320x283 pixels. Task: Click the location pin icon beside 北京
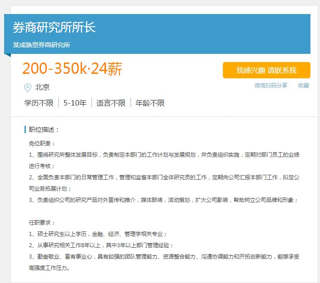pyautogui.click(x=28, y=87)
